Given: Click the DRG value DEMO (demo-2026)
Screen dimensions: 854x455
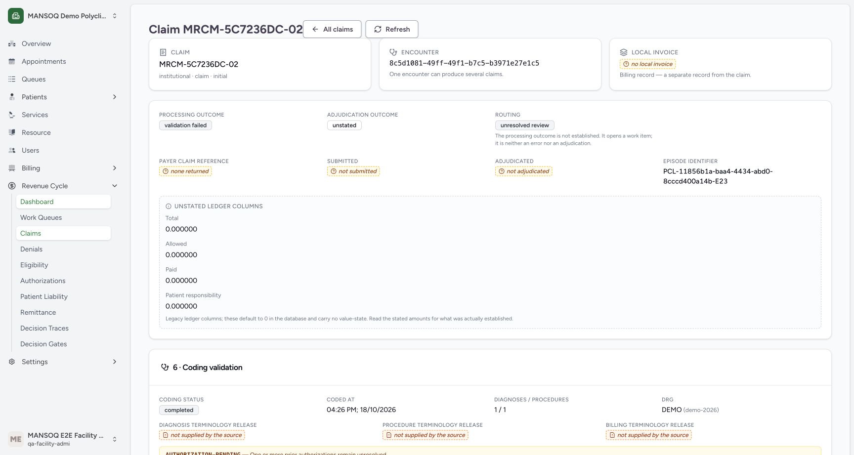Looking at the screenshot, I should click(x=690, y=410).
